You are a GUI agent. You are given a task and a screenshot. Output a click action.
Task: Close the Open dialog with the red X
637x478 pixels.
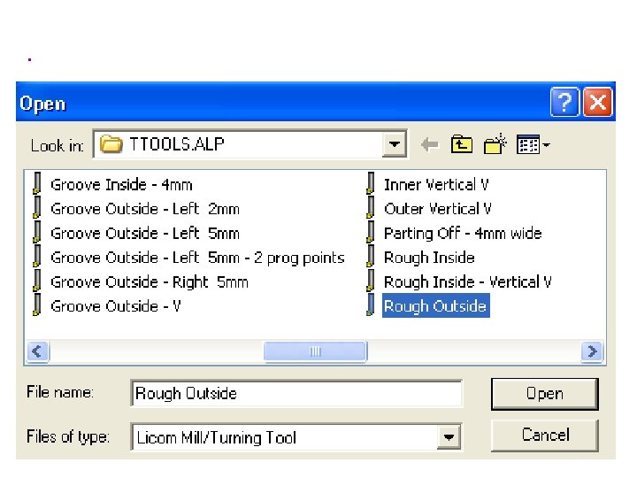(x=597, y=102)
